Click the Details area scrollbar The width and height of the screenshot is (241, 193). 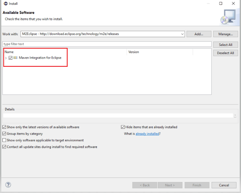tap(235, 116)
